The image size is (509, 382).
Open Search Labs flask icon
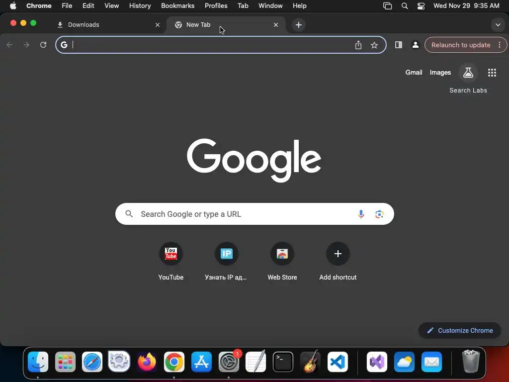pos(468,73)
